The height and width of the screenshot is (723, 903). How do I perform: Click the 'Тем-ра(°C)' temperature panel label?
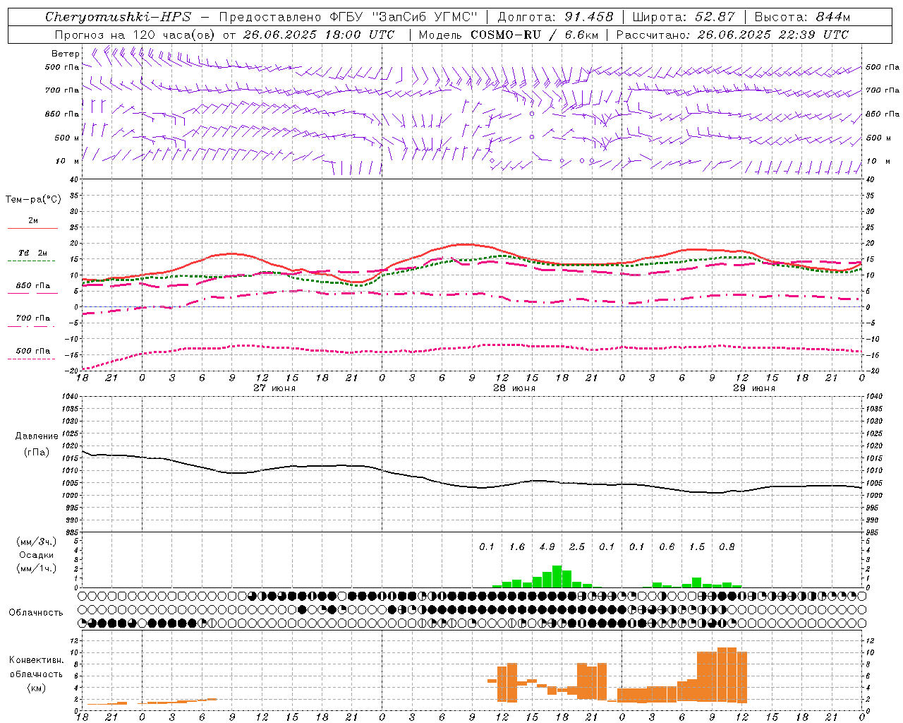[33, 200]
